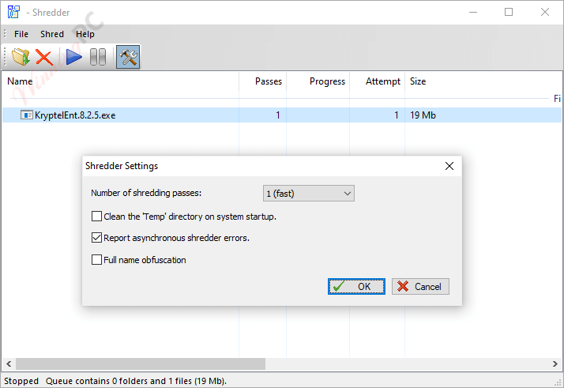Start shredding with the blue play icon
Screen dimensions: 564x388
[x=74, y=57]
